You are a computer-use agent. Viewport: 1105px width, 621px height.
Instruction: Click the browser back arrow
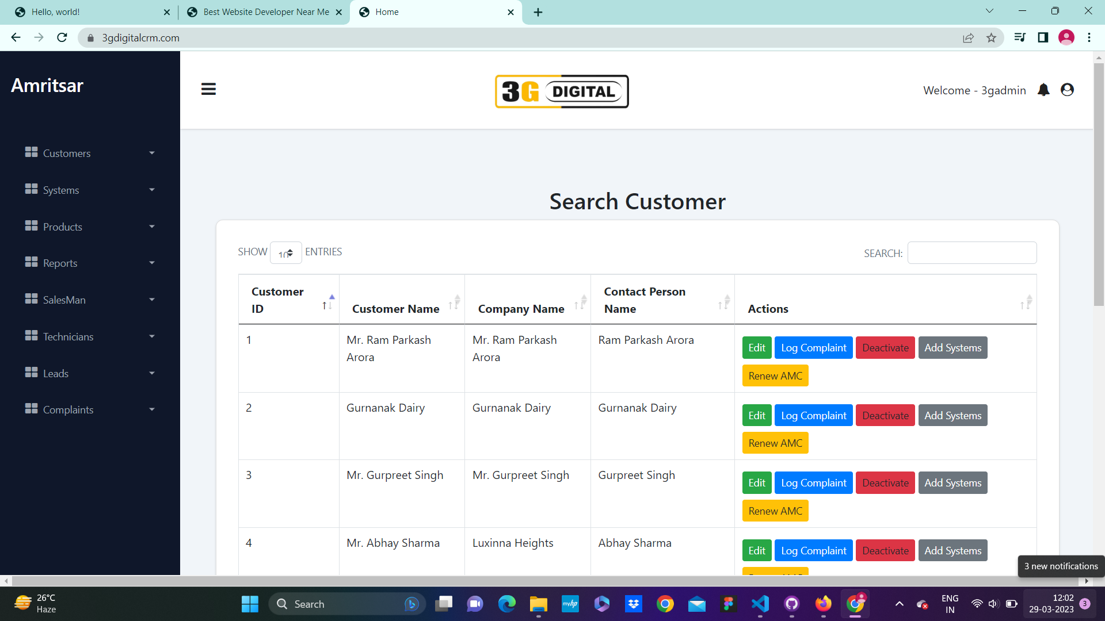[16, 37]
